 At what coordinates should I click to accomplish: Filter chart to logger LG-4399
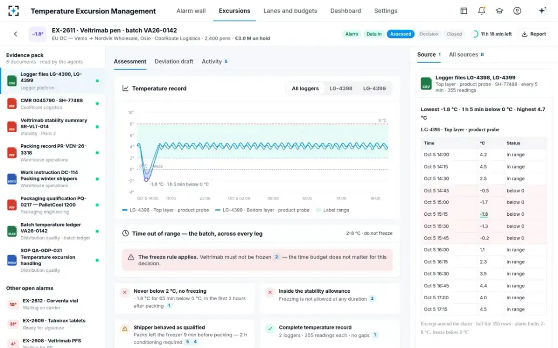374,88
